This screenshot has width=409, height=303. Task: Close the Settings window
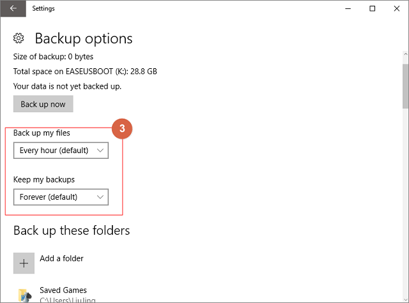point(397,8)
